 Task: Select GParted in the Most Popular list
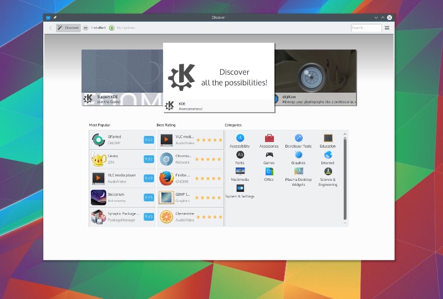coord(114,139)
